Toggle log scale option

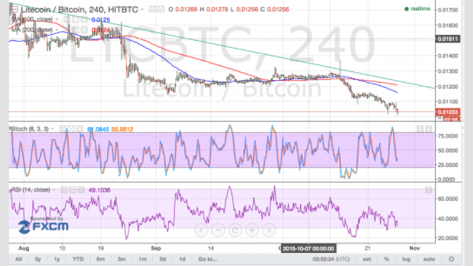[406, 259]
